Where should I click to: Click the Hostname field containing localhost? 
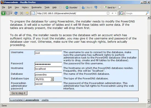48,69
